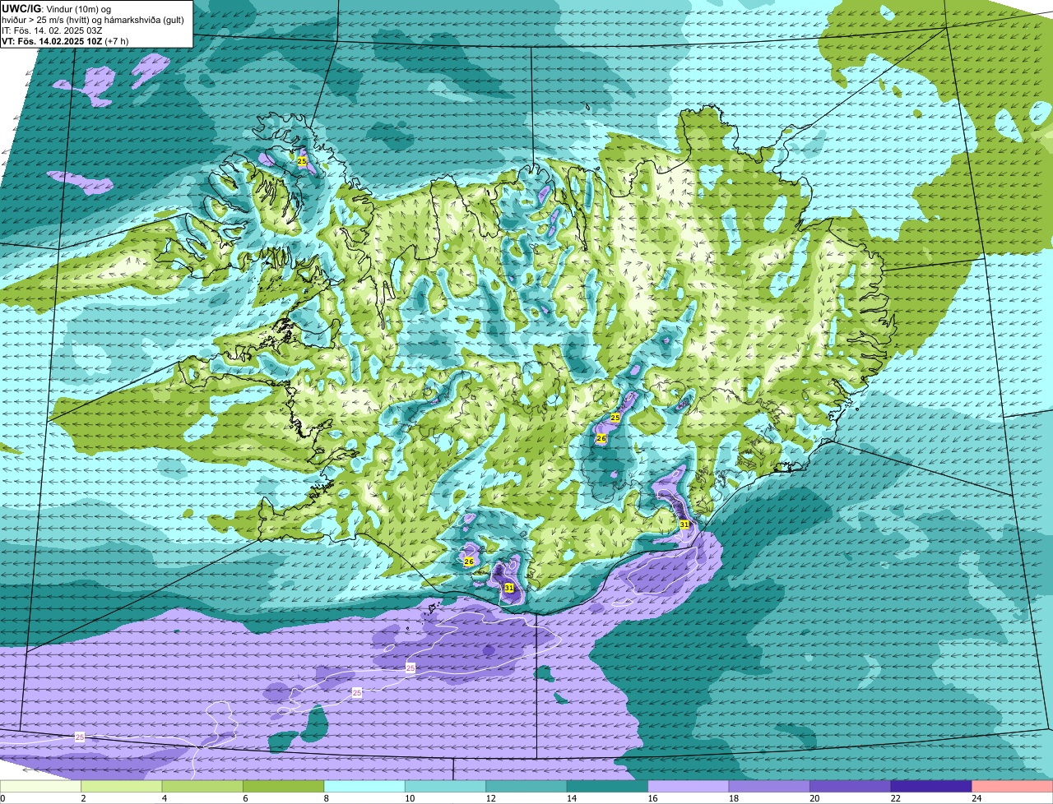This screenshot has width=1053, height=804.
Task: Select the 20–22 violet legend swatch
Action: (851, 786)
